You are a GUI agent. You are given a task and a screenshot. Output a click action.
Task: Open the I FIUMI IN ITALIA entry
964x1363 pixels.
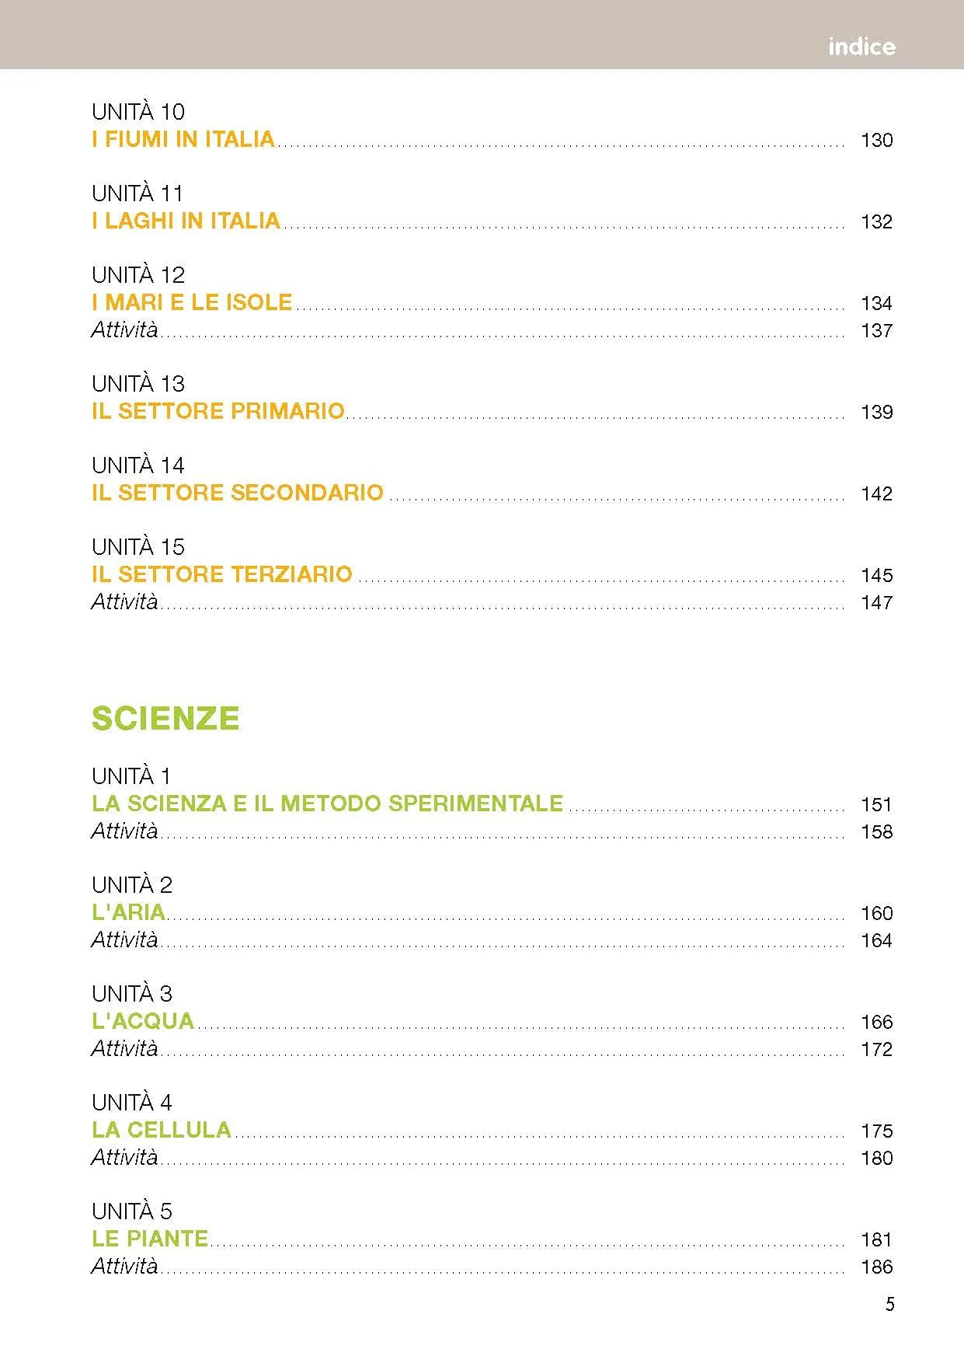coord(183,140)
